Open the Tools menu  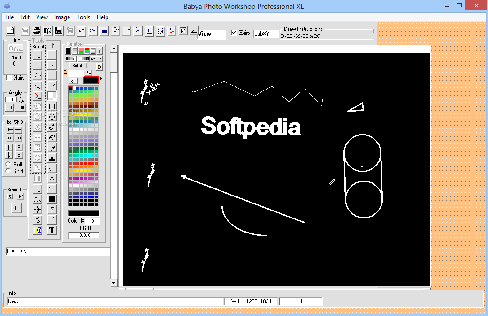point(83,17)
